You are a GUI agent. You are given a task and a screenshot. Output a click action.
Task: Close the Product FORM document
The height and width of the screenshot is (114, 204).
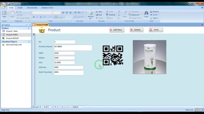tap(202, 25)
